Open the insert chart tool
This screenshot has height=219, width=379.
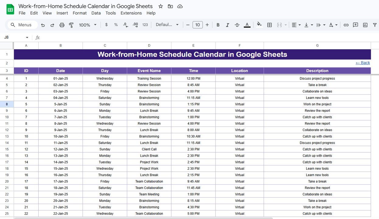(365, 25)
